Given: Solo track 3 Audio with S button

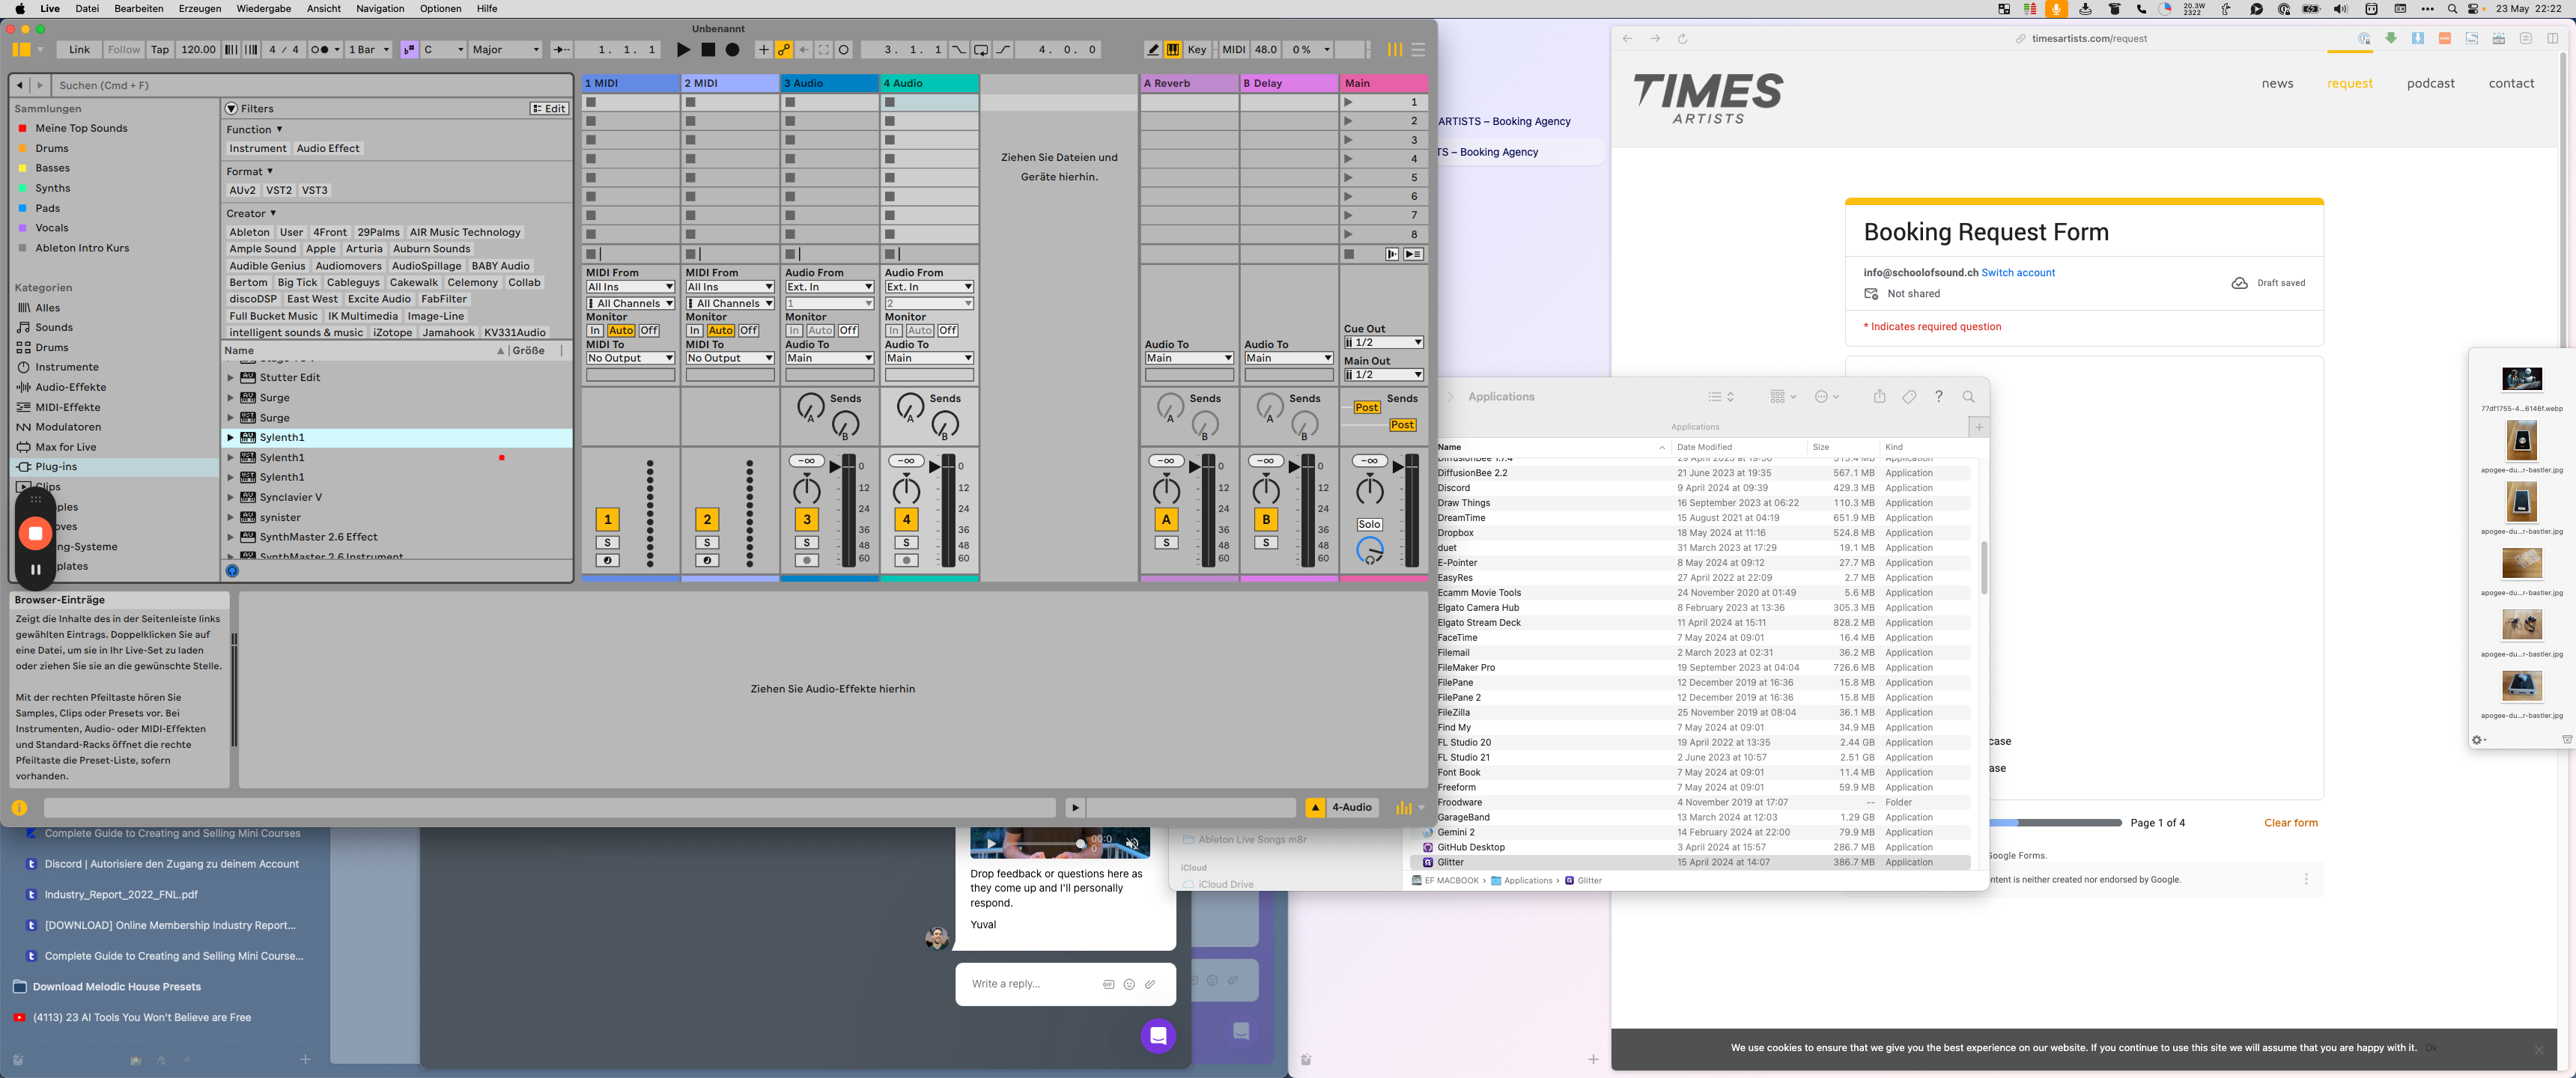Looking at the screenshot, I should (806, 543).
